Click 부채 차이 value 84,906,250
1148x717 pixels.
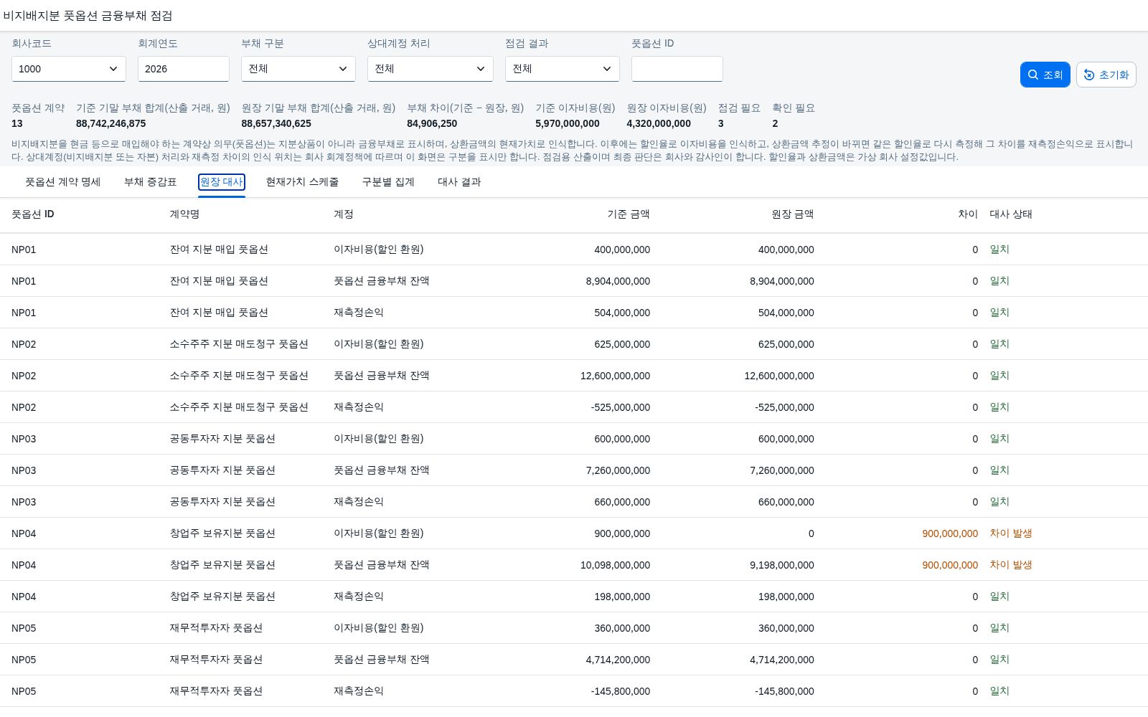432,123
